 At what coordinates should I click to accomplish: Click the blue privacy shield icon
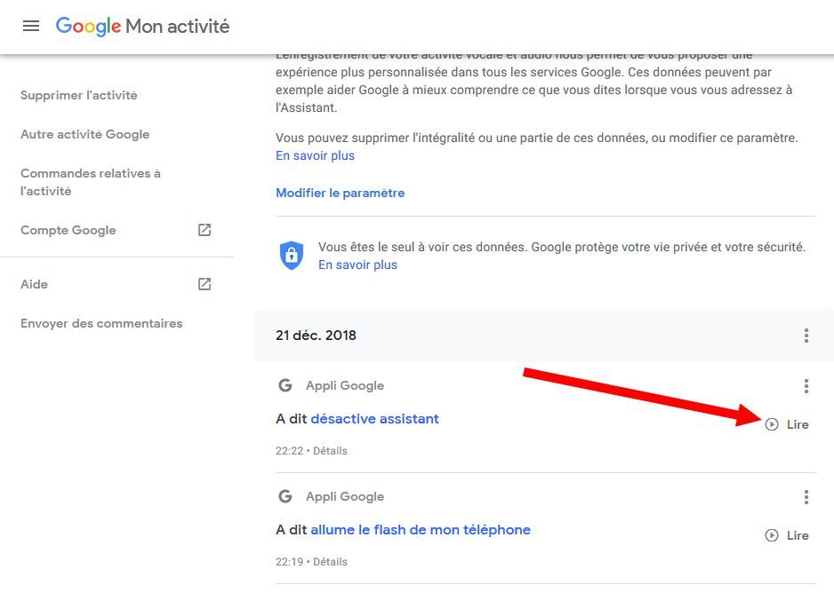292,256
